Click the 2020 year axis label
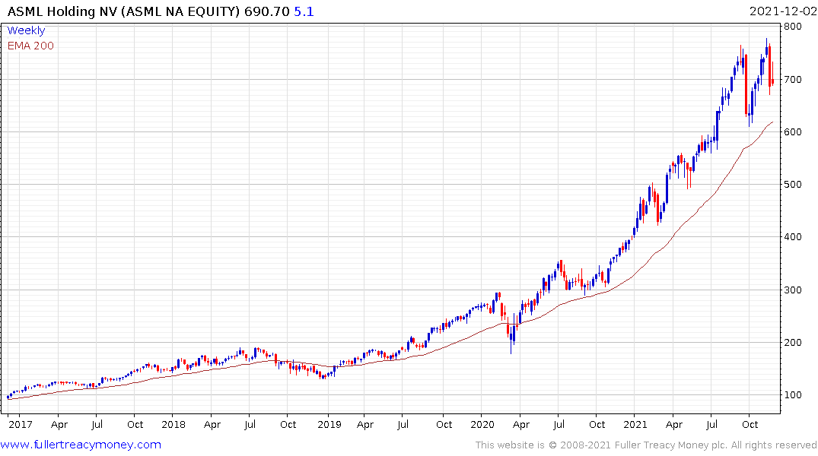This screenshot has width=818, height=456. [482, 424]
